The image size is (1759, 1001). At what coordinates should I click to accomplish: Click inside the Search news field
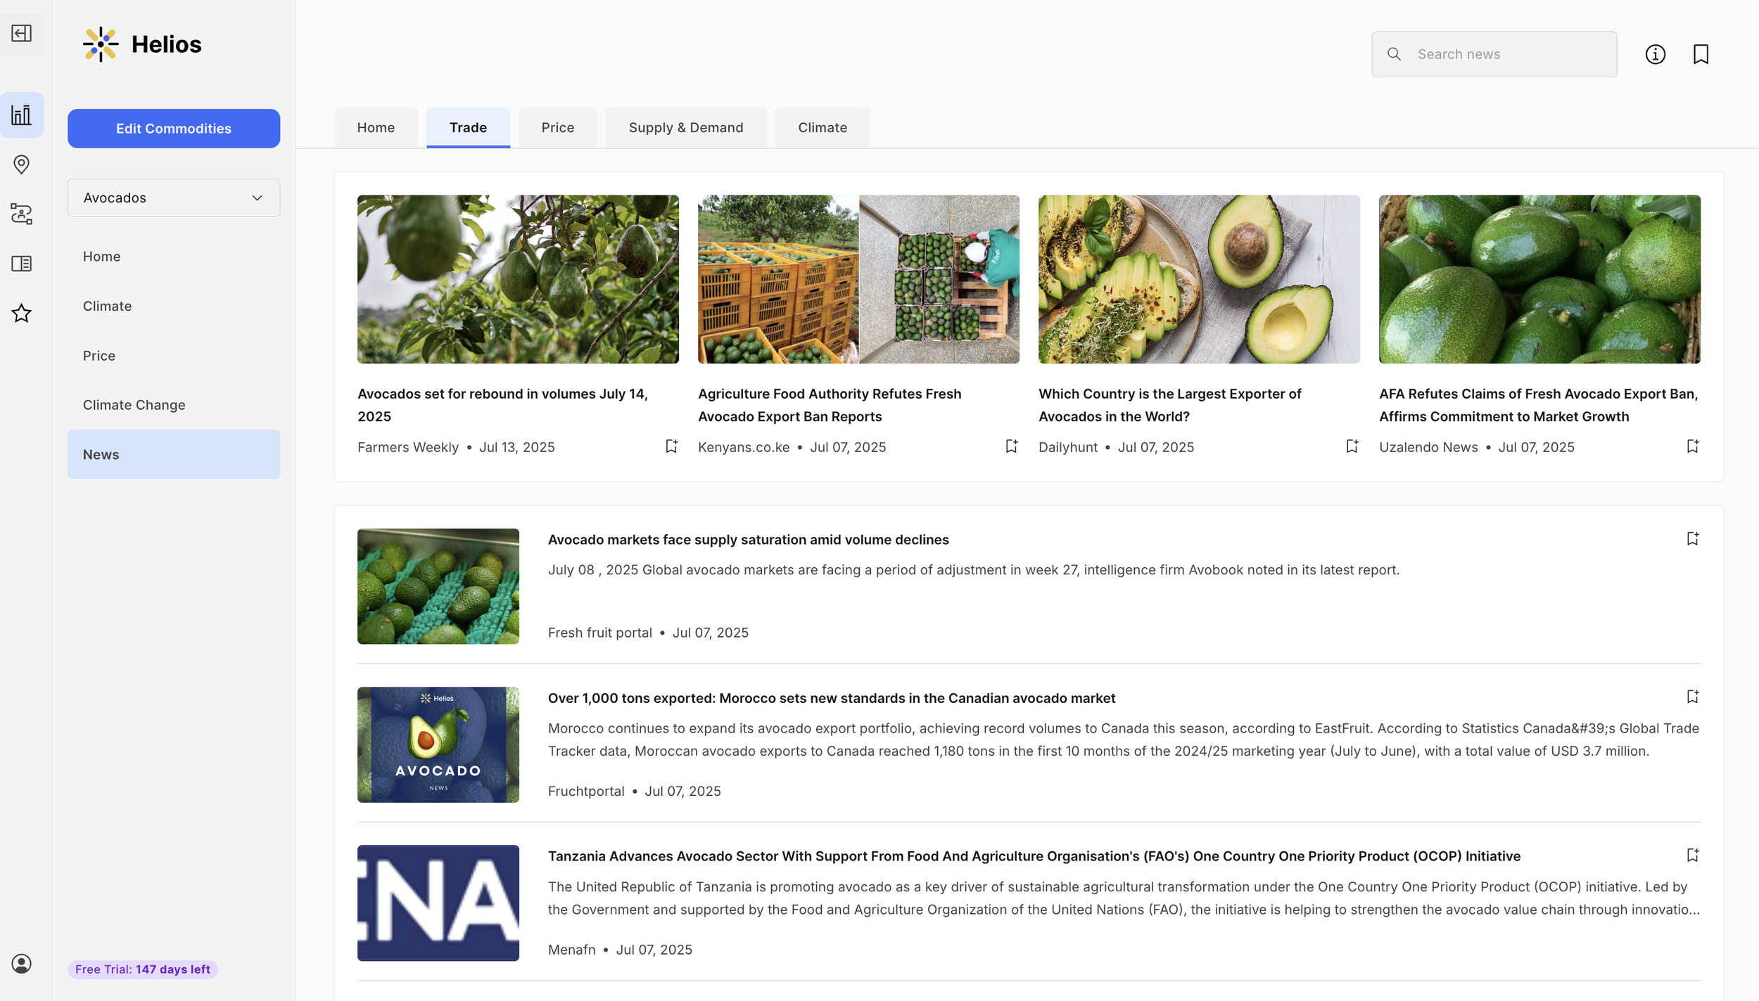(x=1493, y=53)
